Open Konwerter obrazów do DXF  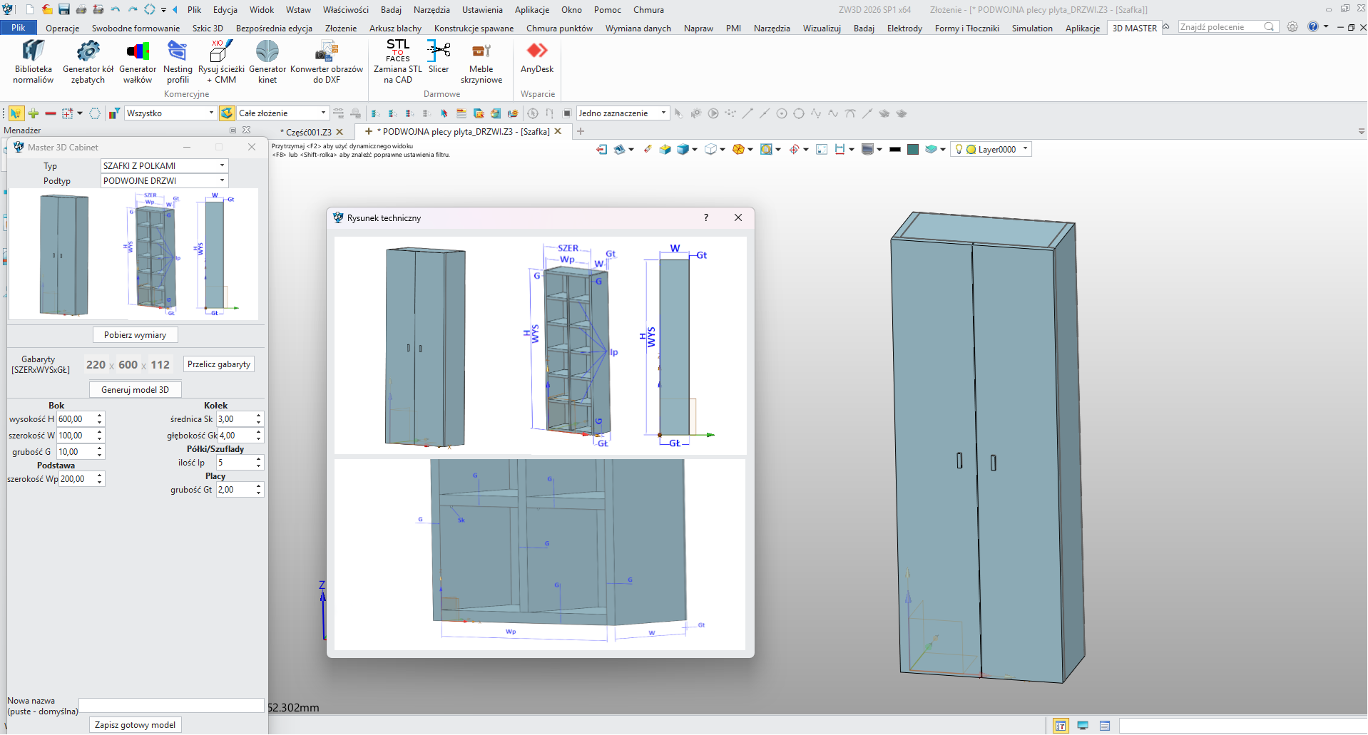pyautogui.click(x=326, y=62)
